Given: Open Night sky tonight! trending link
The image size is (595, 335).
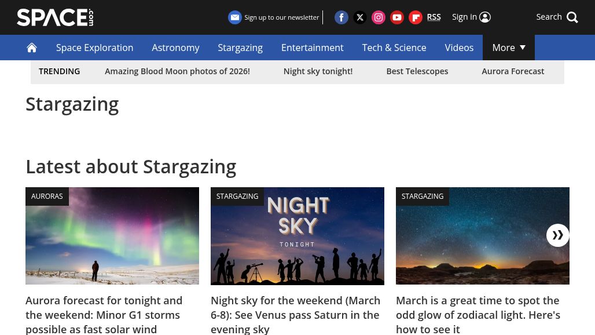Looking at the screenshot, I should pyautogui.click(x=318, y=71).
